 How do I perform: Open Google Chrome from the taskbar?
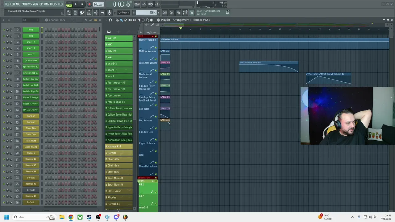tap(71, 217)
